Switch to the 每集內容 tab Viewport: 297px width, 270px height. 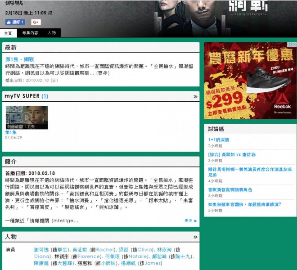pos(30,33)
